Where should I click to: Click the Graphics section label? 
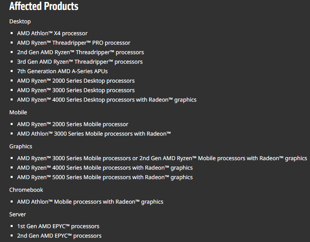point(21,146)
